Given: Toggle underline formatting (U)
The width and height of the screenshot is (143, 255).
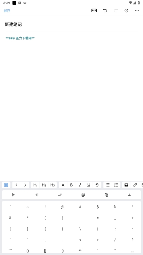Looking at the screenshot, I should 88,185.
